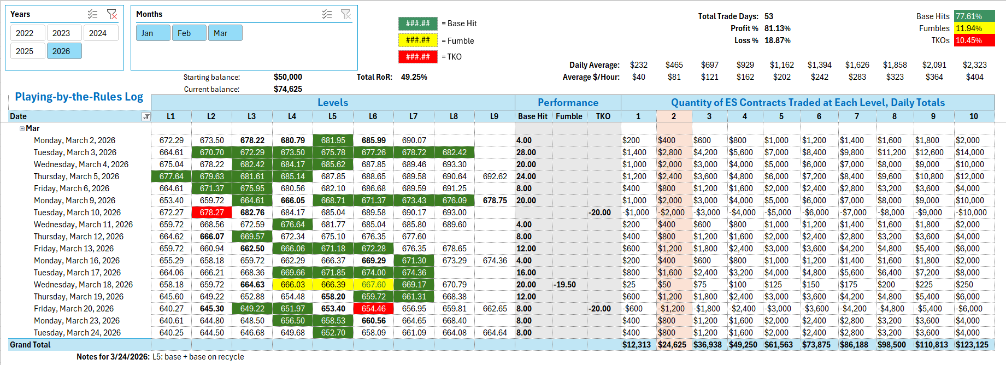Select the yellow Fumble legend cell
Viewport: 1006px width, 365px height.
[x=417, y=40]
